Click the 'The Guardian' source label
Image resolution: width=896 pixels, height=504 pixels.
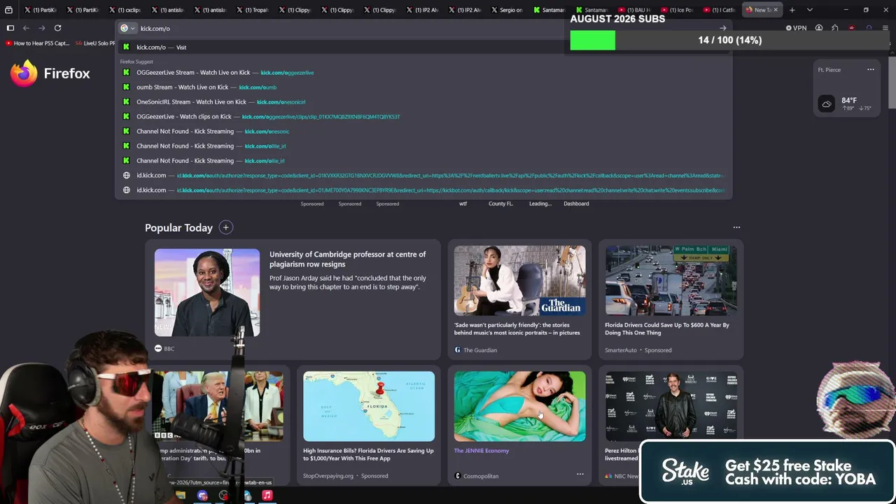(x=480, y=350)
